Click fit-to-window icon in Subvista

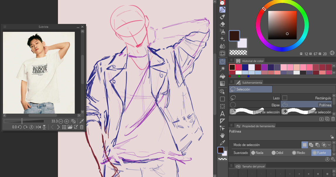pyautogui.click(x=73, y=121)
